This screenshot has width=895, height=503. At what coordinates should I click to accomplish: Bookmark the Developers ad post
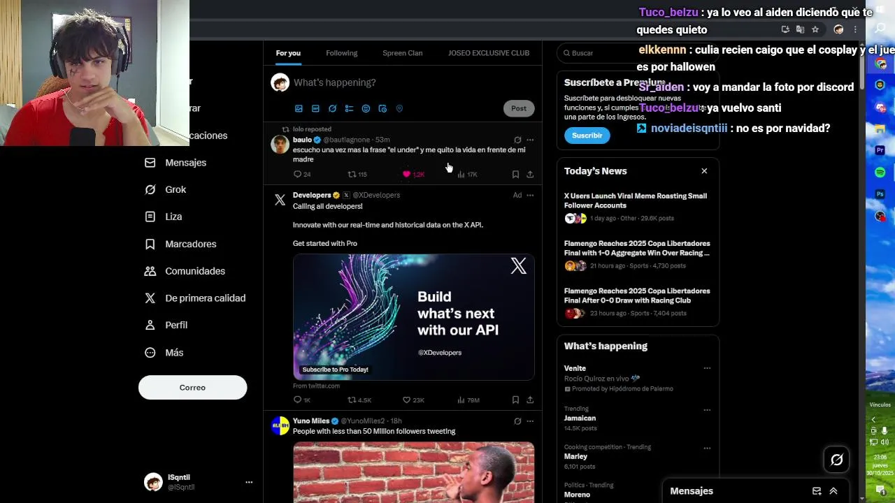click(x=515, y=400)
